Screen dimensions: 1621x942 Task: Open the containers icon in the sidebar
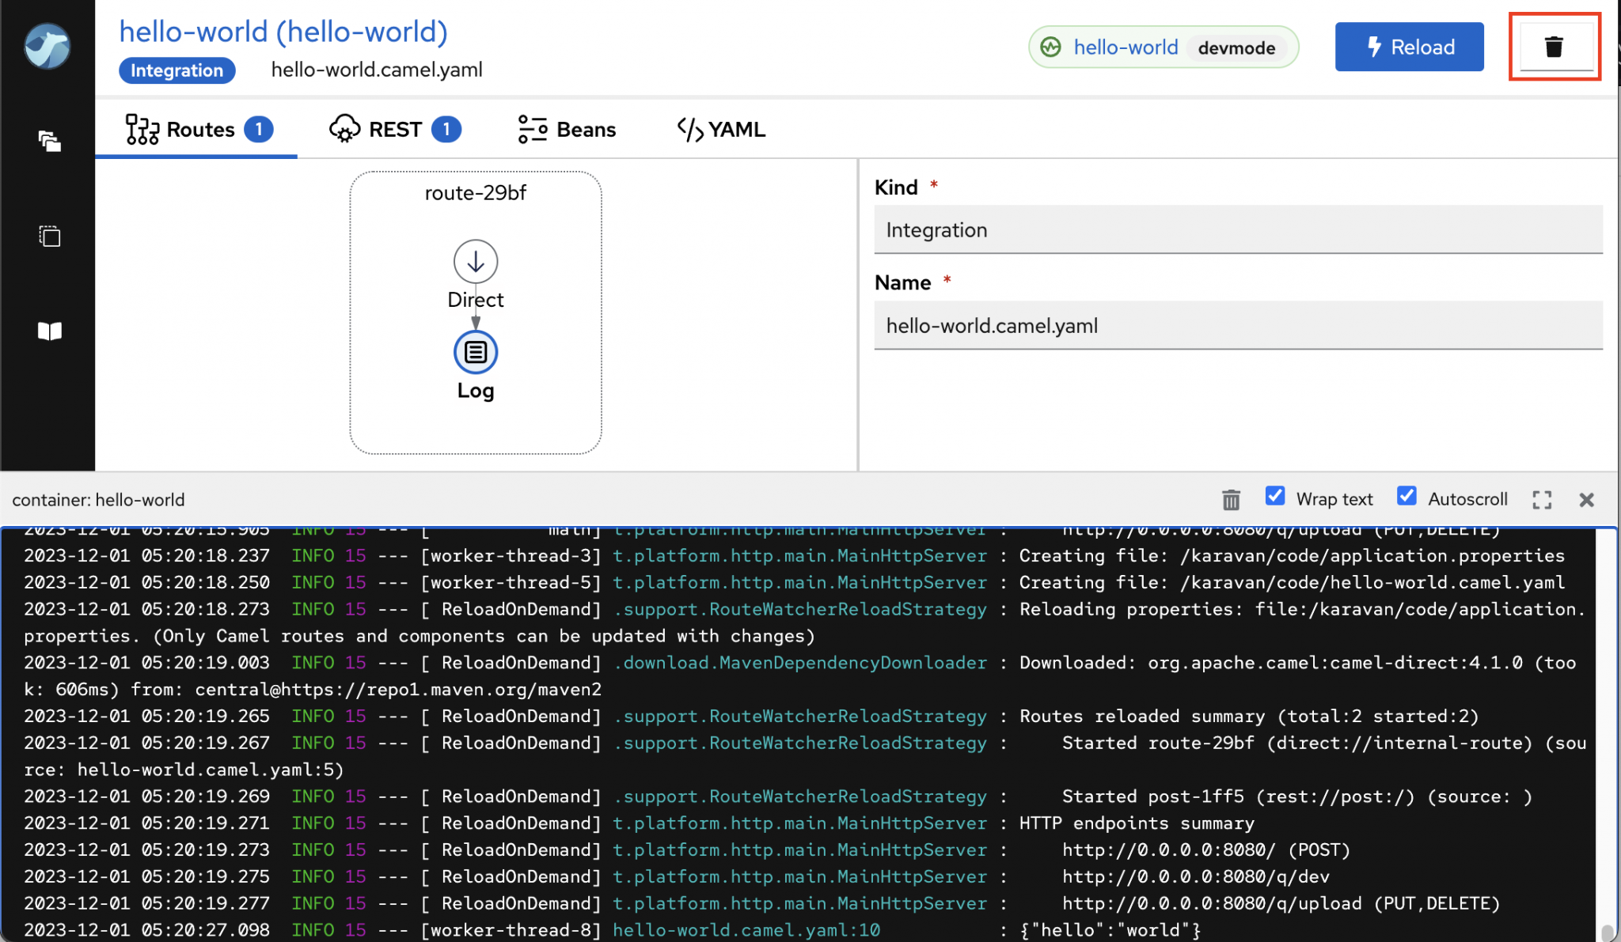coord(49,236)
